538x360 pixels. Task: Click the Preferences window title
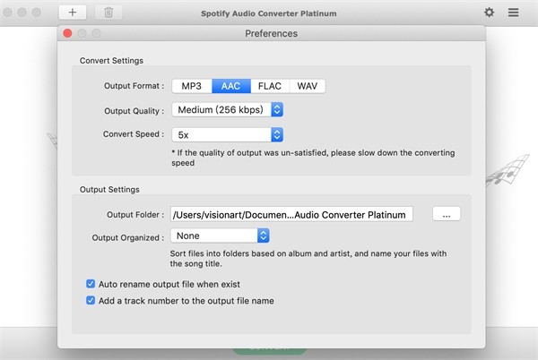271,33
